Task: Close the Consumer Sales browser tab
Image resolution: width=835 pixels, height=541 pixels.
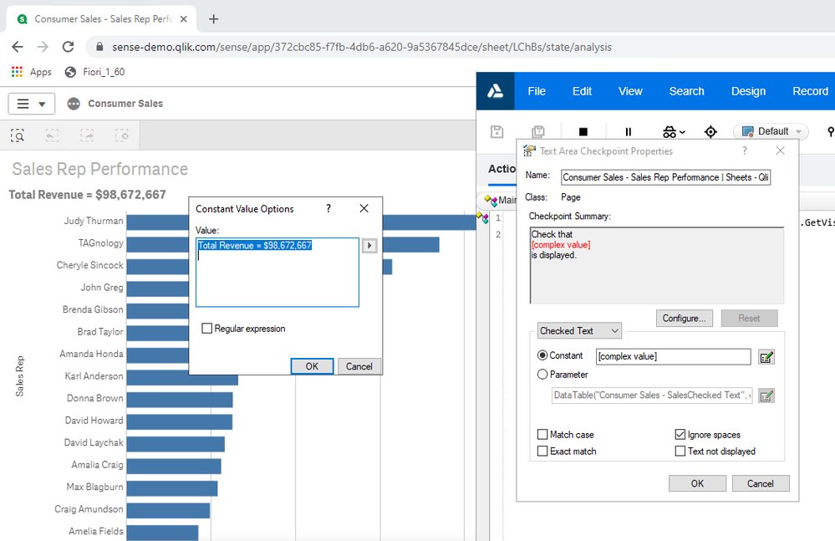Action: point(184,19)
